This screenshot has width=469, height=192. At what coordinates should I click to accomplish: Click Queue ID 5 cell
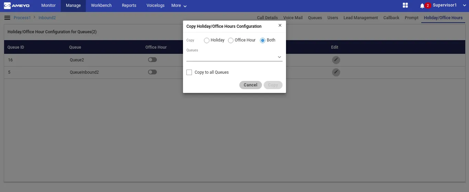[9, 72]
